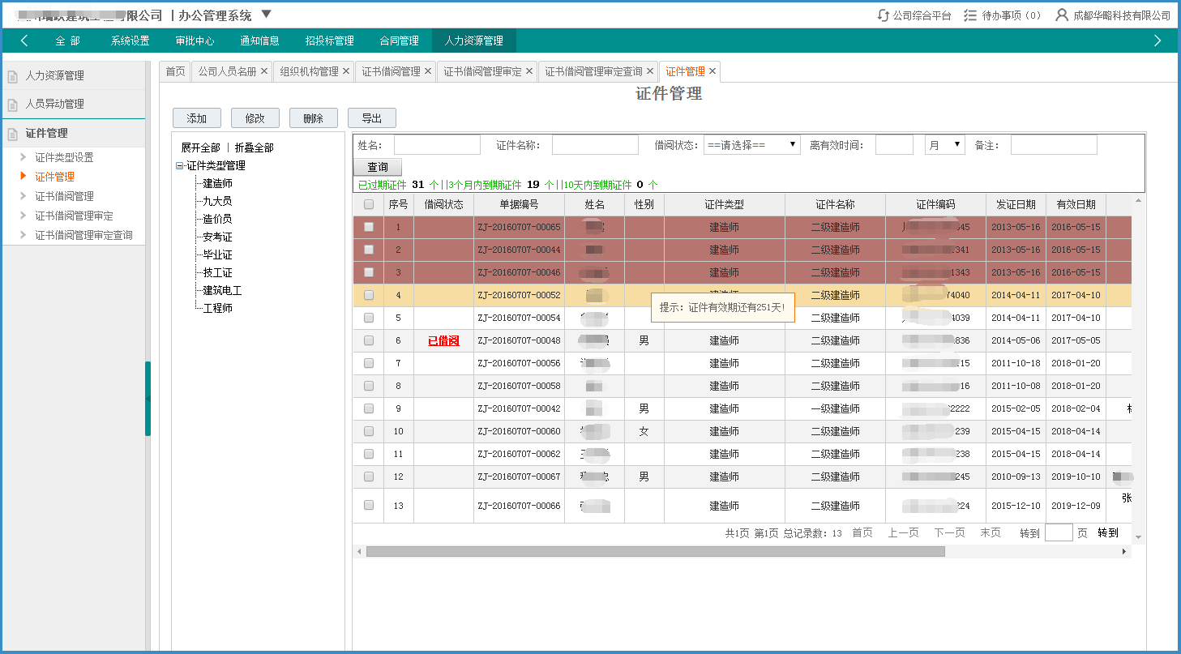This screenshot has width=1181, height=654.
Task: Focus the 证件名称 search field
Action: 595,145
